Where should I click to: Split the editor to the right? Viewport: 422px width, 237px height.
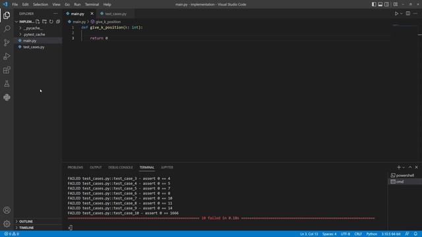(x=408, y=13)
